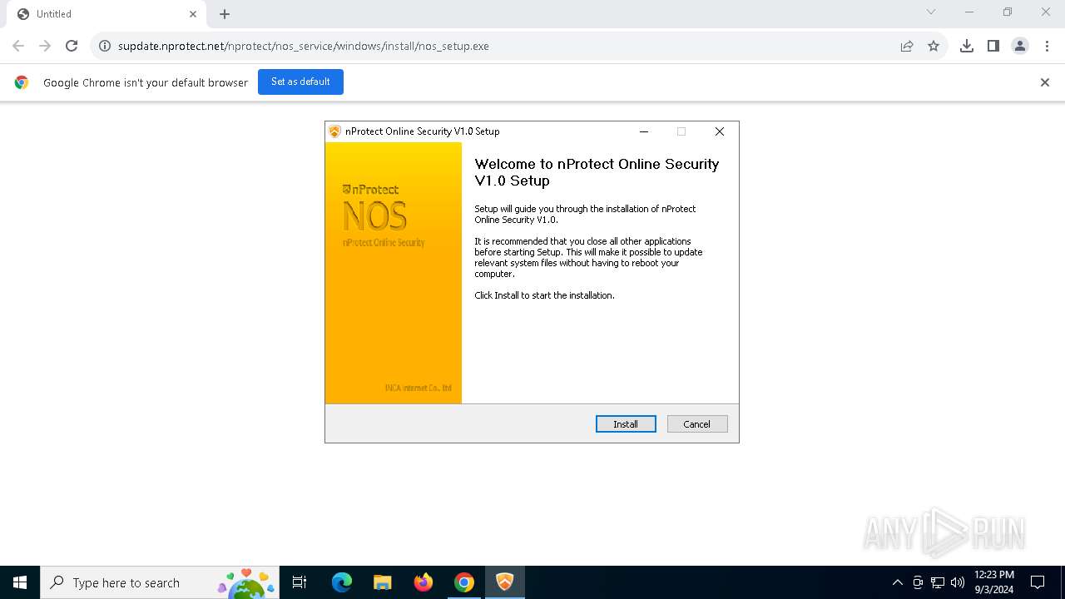This screenshot has width=1065, height=599.
Task: Bookmark this tab with star icon
Action: pyautogui.click(x=934, y=46)
